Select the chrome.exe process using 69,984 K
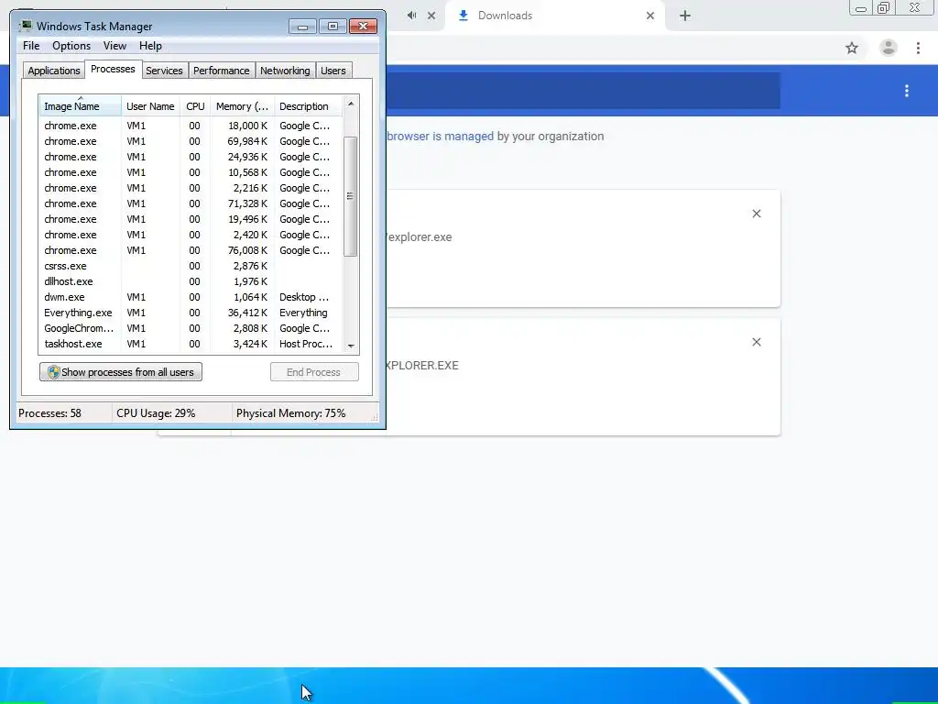 (191, 141)
